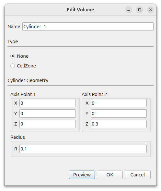Close the Edit Volume dialog
The height and width of the screenshot is (191, 161).
point(151,10)
